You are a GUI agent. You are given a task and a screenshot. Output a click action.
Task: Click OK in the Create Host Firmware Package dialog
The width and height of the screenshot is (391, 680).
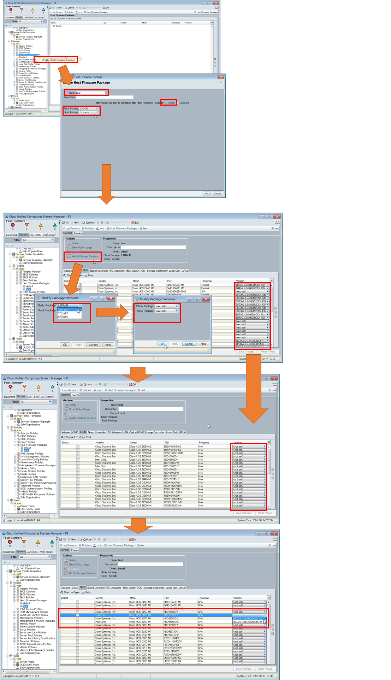pos(207,194)
